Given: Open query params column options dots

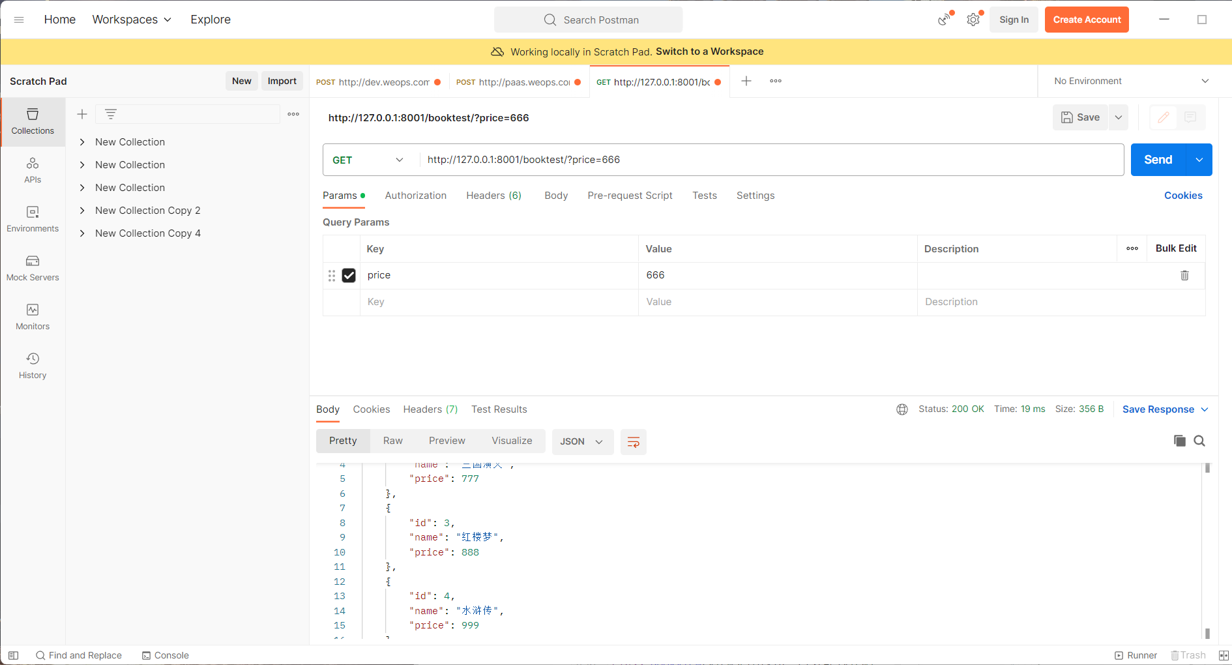Looking at the screenshot, I should [x=1132, y=248].
